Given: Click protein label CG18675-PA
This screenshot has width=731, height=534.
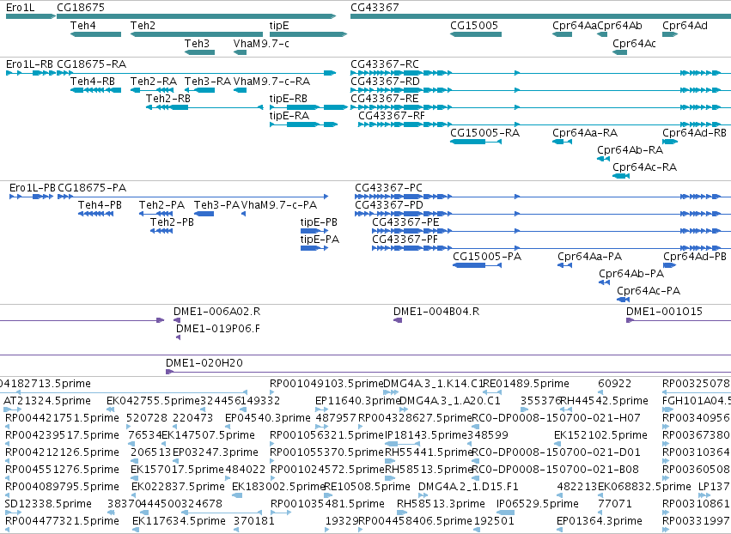Looking at the screenshot, I should (x=92, y=188).
